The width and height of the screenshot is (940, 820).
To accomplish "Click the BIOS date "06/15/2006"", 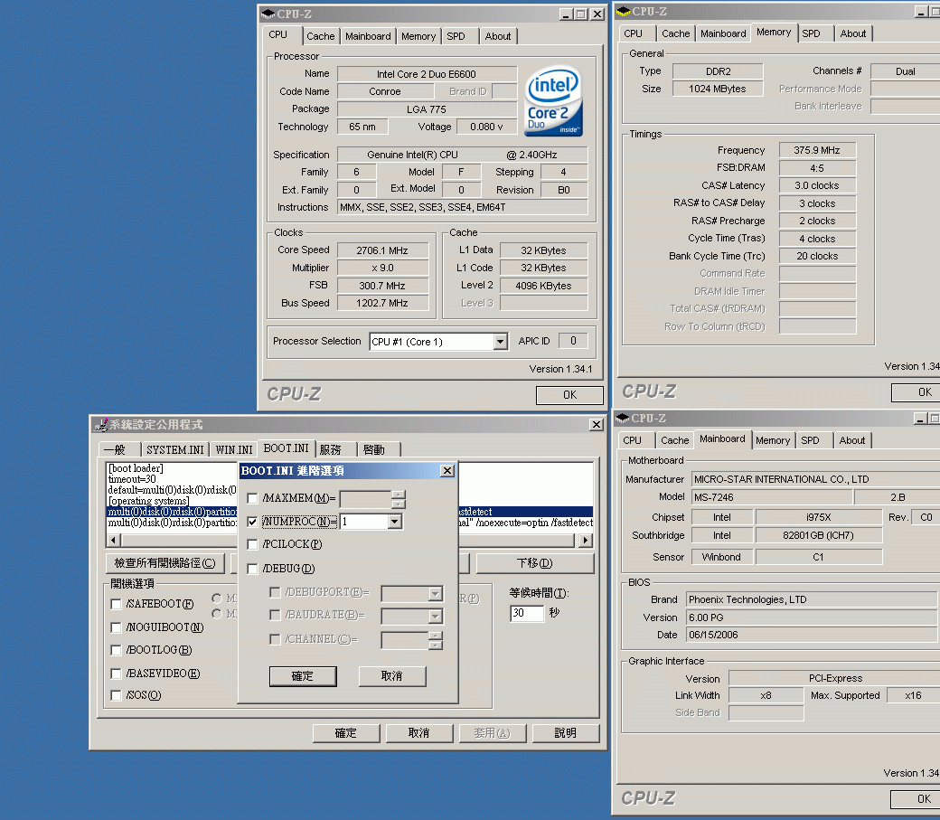I will tap(812, 636).
